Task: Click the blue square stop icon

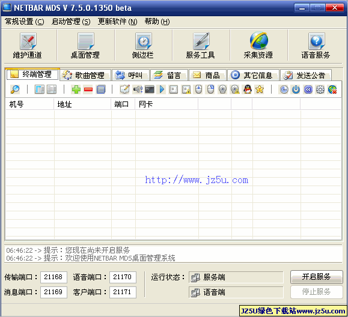Action: tap(101, 89)
